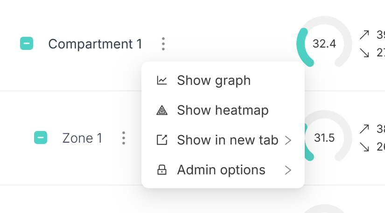Click the padlock icon beside Admin options
The height and width of the screenshot is (213, 385).
coord(162,170)
